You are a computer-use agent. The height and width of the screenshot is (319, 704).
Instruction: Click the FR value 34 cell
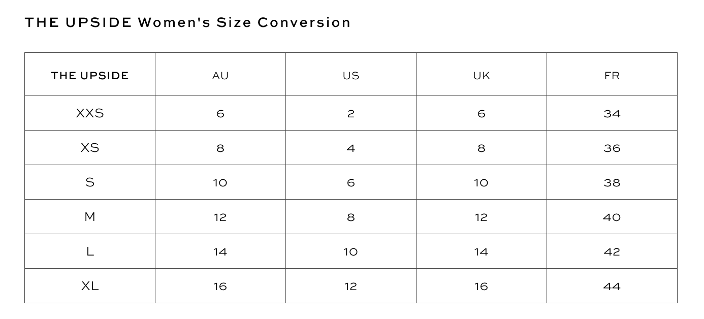pyautogui.click(x=612, y=113)
